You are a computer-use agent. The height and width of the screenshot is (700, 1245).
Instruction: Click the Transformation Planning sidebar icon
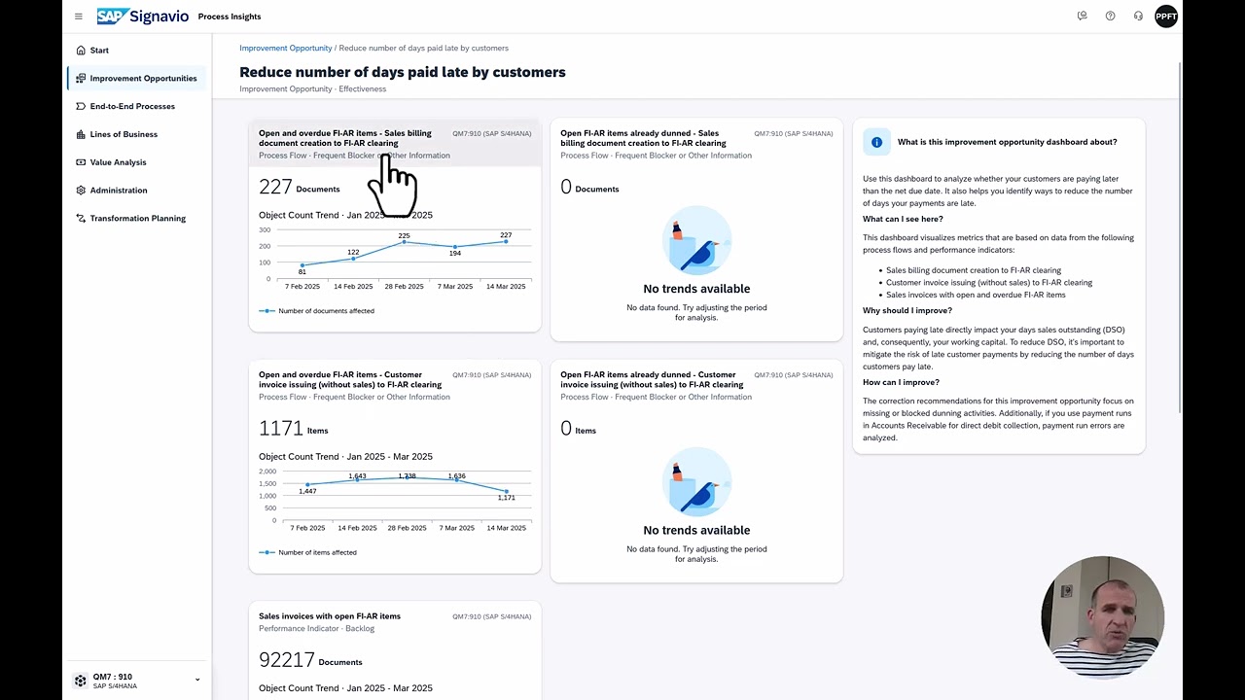pos(81,219)
